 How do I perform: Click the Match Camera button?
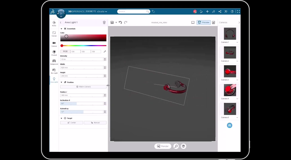tap(83, 87)
